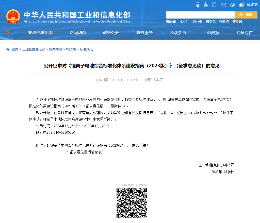Open the envelope mail icon

(x=223, y=5)
